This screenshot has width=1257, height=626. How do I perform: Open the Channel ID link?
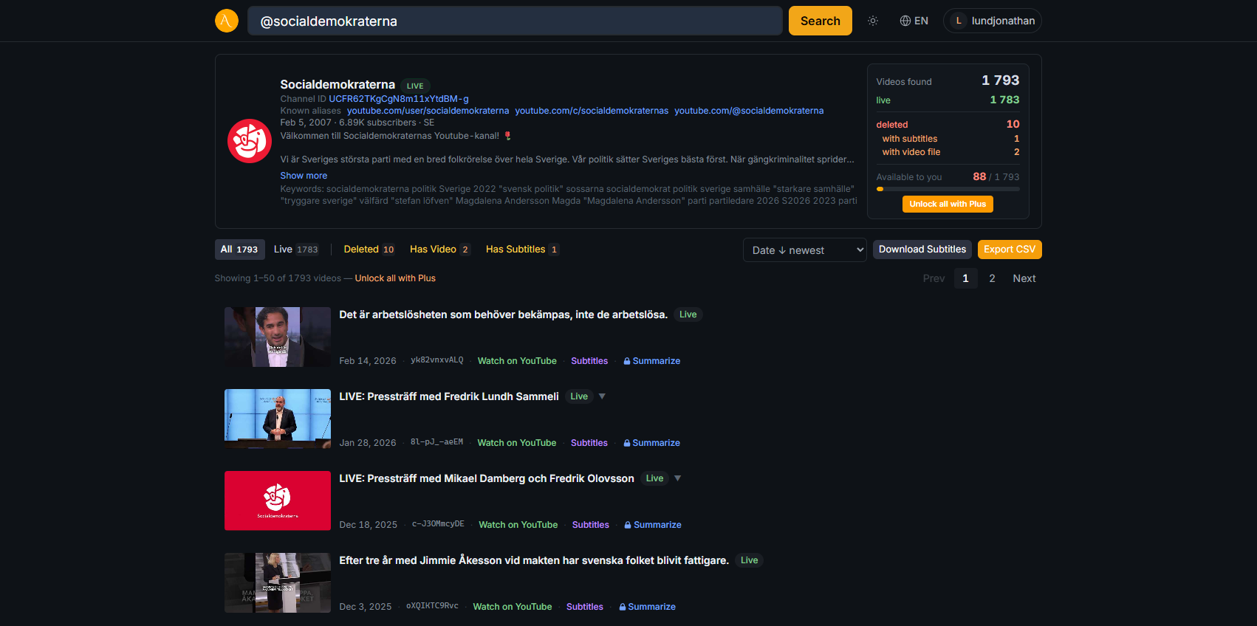click(399, 99)
